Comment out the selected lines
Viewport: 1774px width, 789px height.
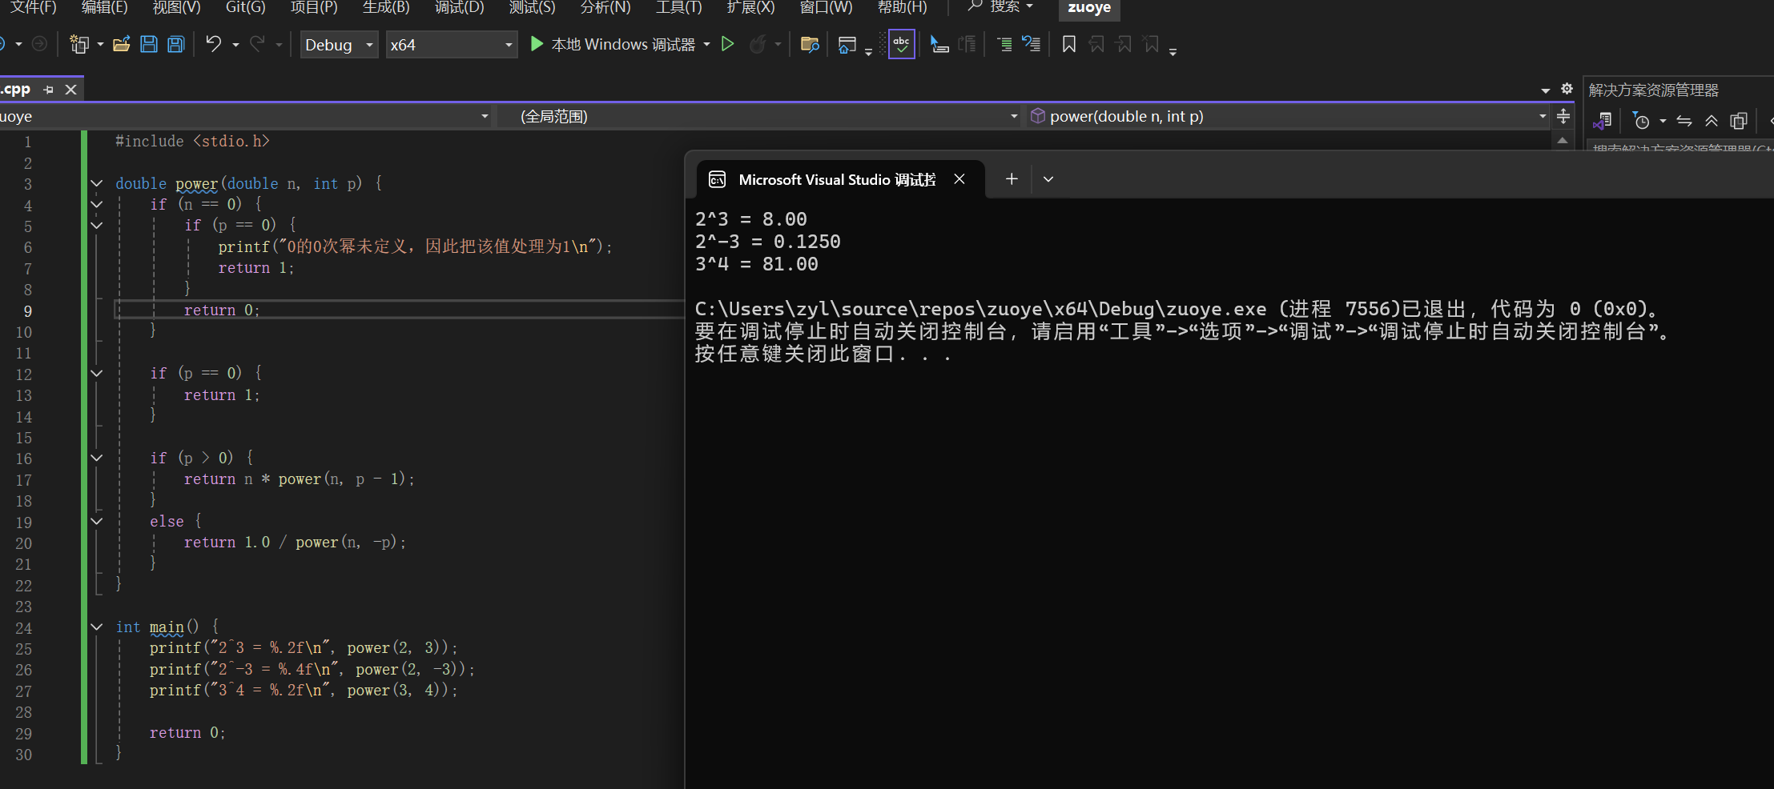click(x=1004, y=44)
